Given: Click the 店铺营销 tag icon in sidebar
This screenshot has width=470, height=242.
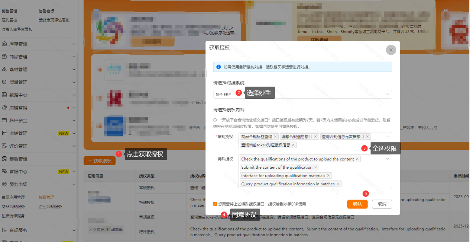Looking at the screenshot, I should 4,108.
